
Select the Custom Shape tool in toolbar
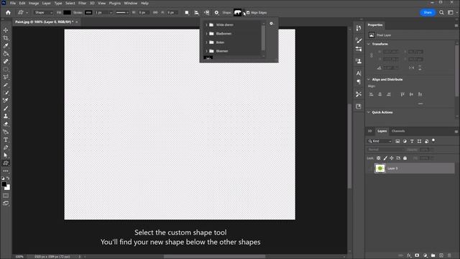(6, 163)
